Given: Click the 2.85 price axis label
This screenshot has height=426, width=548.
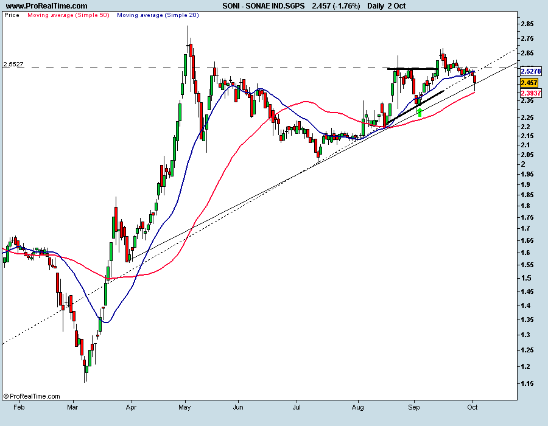Looking at the screenshot, I should point(527,24).
